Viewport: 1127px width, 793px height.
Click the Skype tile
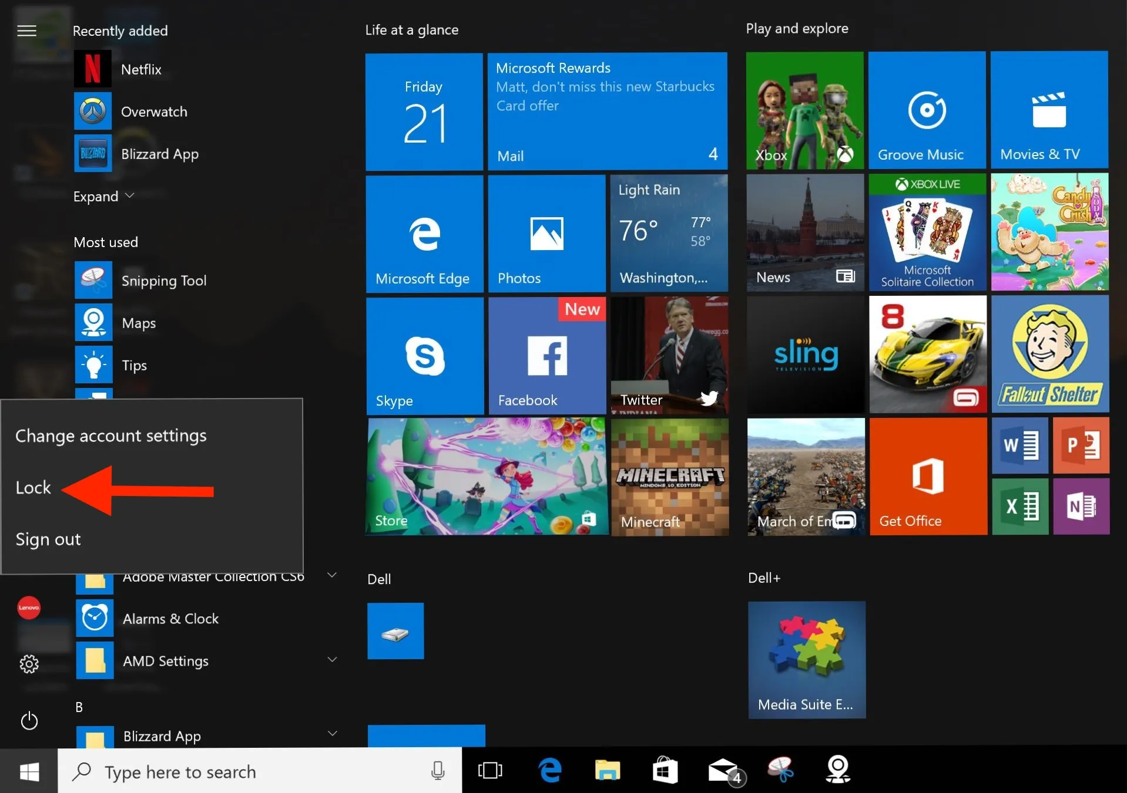424,356
